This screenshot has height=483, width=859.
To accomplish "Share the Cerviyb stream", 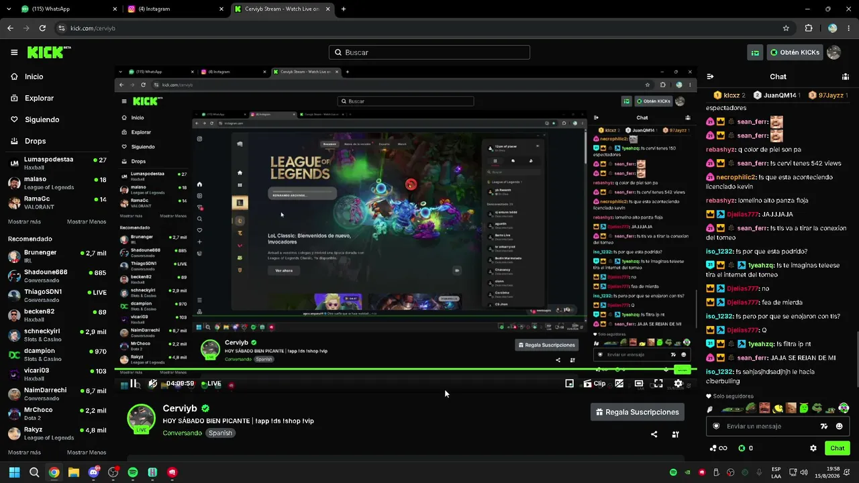I will 654,434.
